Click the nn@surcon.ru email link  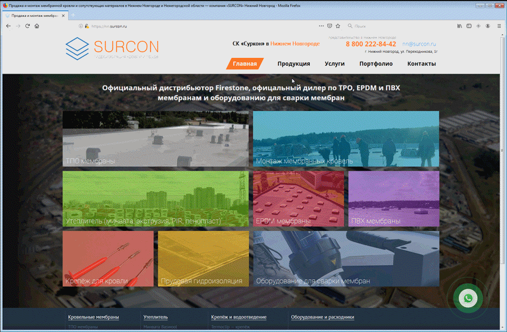point(419,44)
